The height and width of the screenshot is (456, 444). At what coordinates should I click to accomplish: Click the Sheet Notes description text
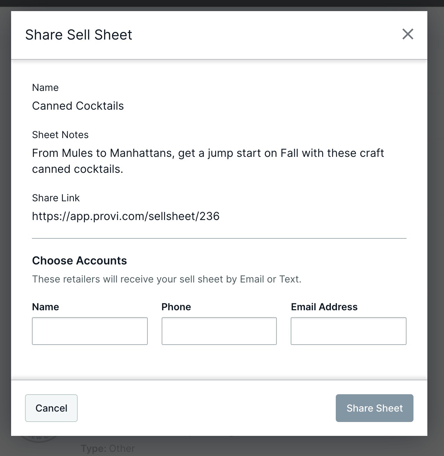(208, 161)
